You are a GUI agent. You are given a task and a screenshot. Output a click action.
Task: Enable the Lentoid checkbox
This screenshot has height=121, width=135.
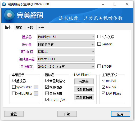coord(99,44)
